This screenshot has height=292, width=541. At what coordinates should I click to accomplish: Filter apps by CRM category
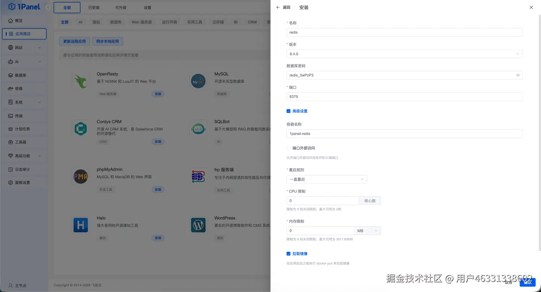[x=252, y=22]
